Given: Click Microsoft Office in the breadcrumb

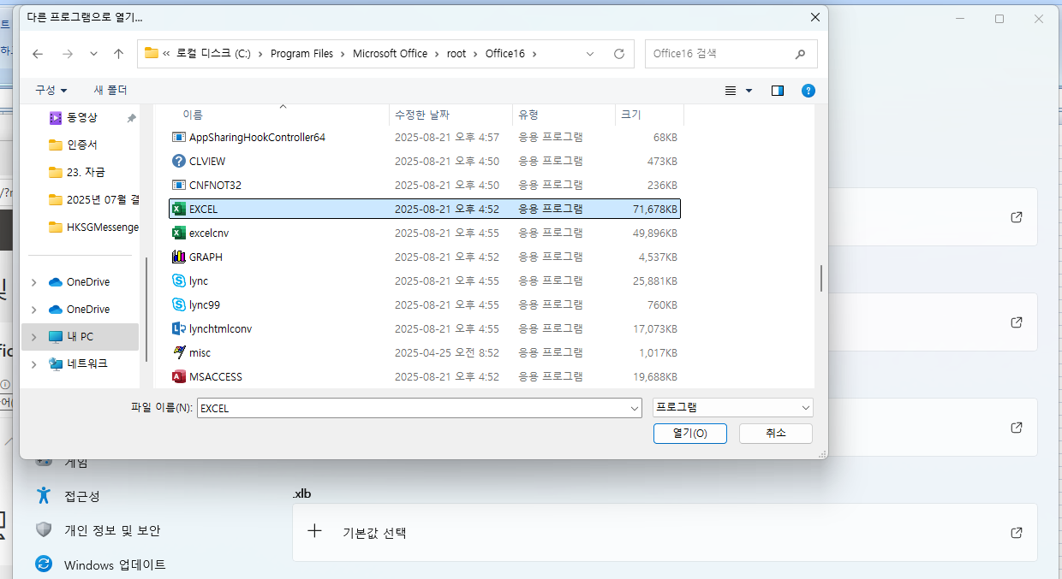Looking at the screenshot, I should [390, 53].
